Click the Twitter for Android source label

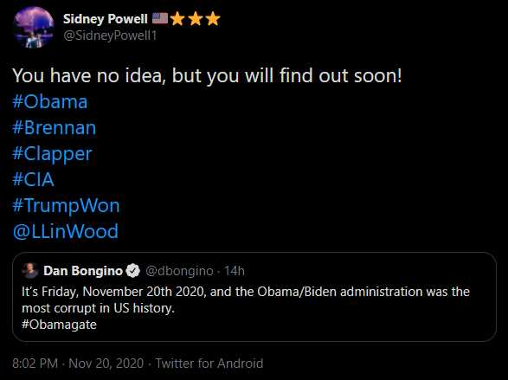click(x=209, y=364)
